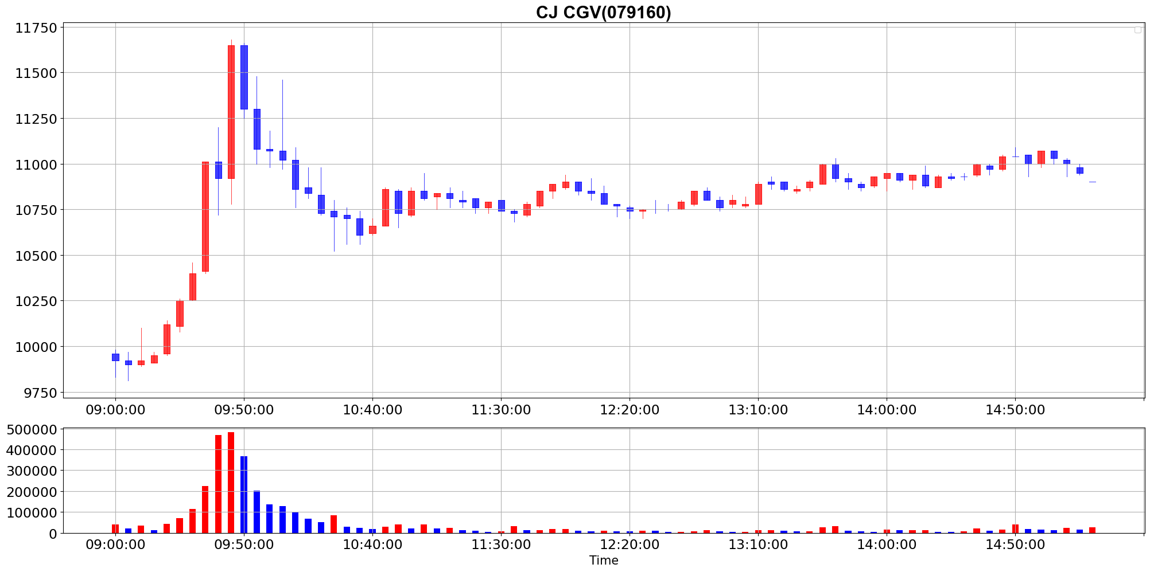Click 11:30:00 label under the price chart
The image size is (1150, 572).
pos(501,410)
